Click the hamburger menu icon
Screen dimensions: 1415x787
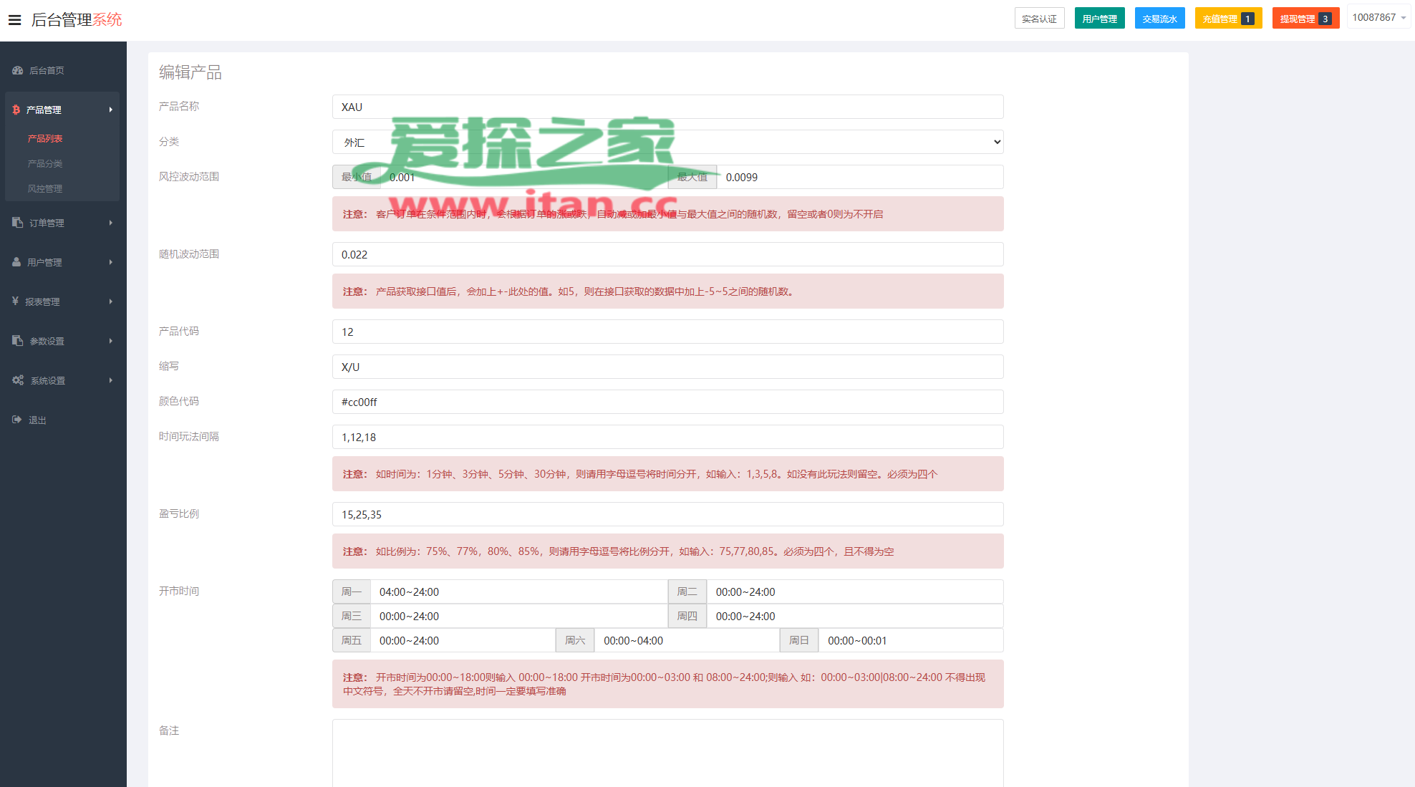(x=14, y=20)
